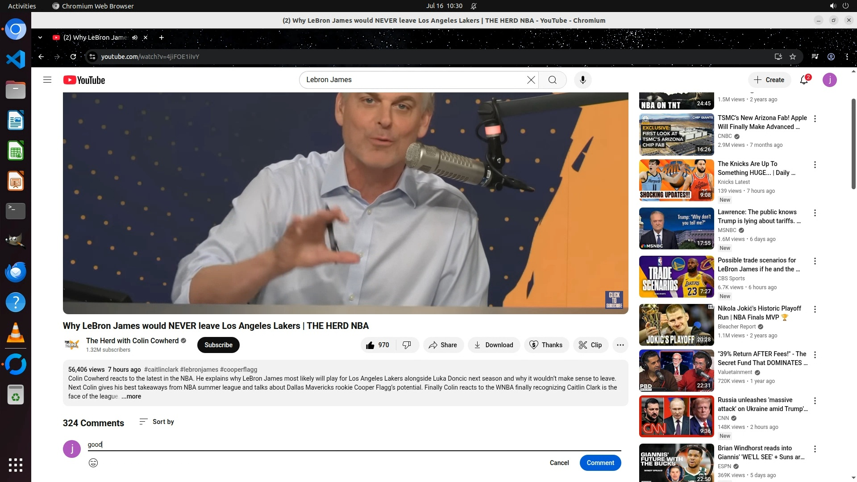Clear the search box with X icon

[x=531, y=80]
